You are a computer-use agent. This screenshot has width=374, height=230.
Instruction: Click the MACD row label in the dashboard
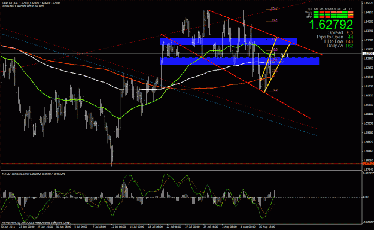tap(308, 12)
